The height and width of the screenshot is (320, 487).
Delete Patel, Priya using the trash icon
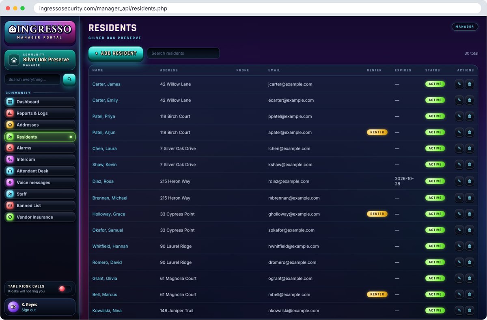click(470, 116)
